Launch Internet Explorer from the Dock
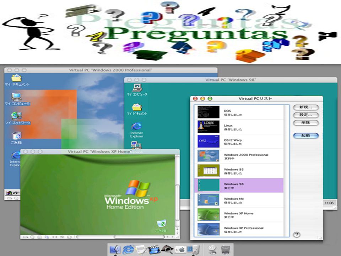This screenshot has height=256, width=341. 128,249
